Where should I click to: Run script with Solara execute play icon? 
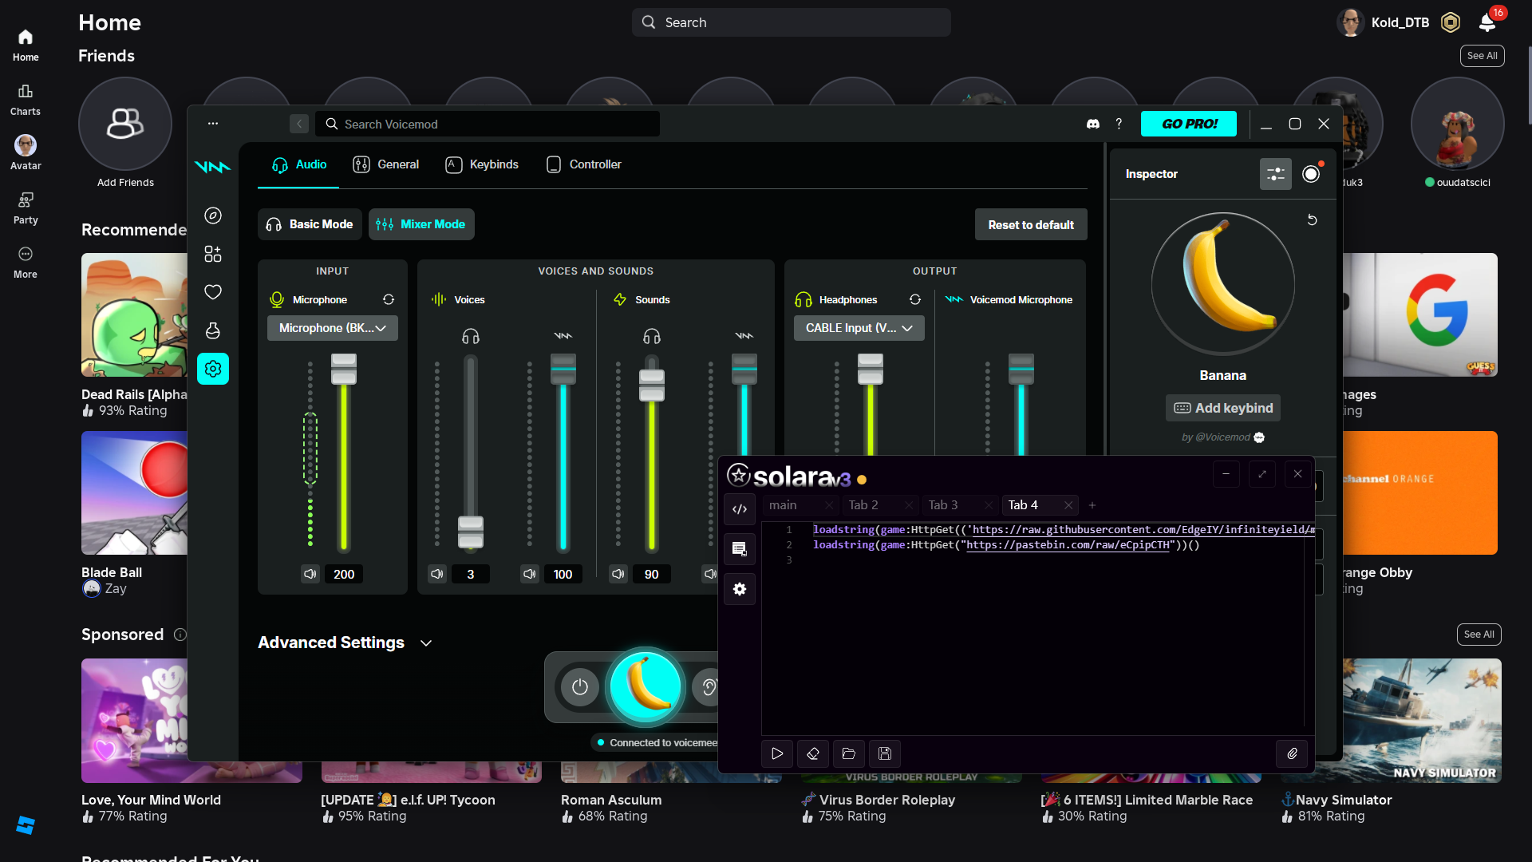[776, 753]
